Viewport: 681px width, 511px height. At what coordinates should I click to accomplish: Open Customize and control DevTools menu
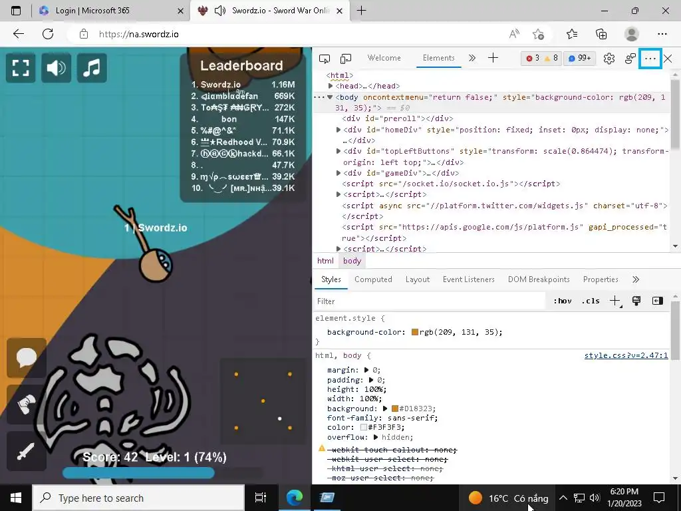point(650,59)
